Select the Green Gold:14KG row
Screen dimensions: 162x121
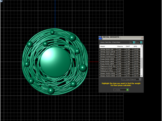tap(120, 76)
